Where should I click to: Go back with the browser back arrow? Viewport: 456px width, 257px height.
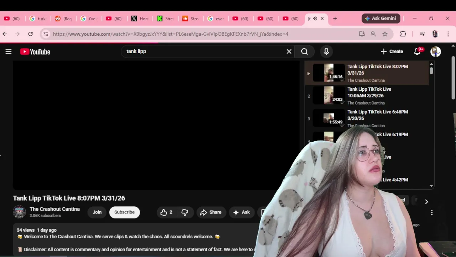5,34
